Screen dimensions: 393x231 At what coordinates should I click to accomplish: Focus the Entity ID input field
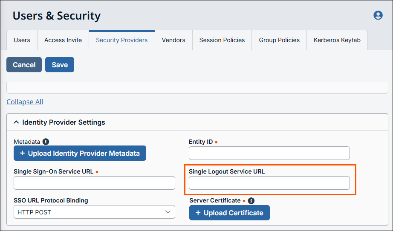[269, 153]
